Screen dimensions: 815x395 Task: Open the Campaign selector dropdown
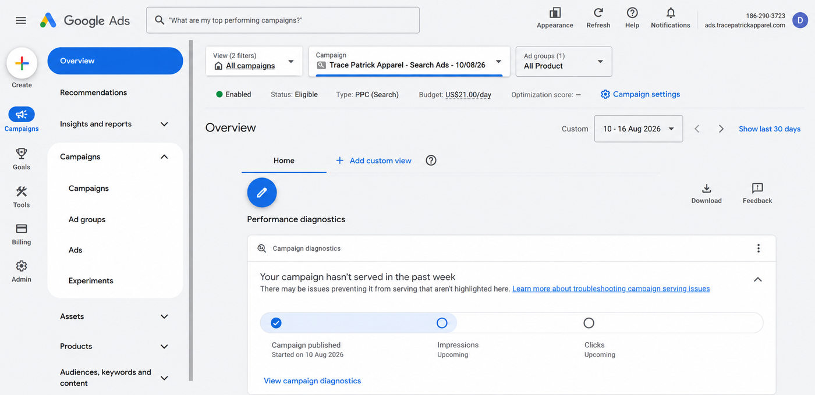tap(409, 61)
